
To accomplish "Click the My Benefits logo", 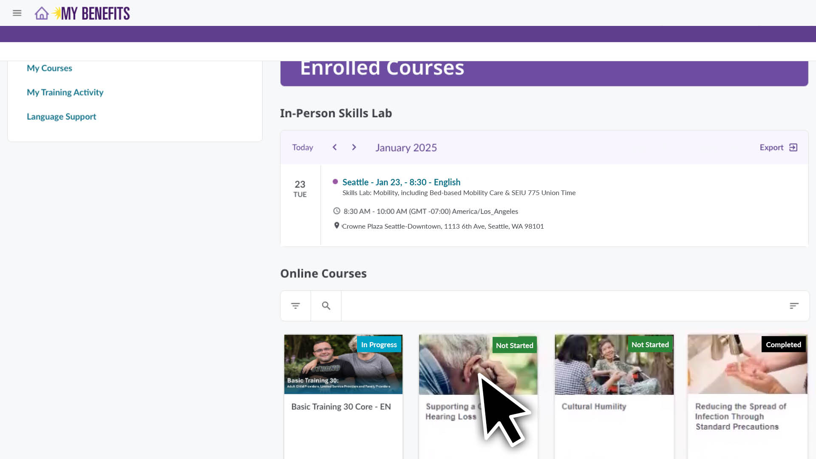I will click(x=95, y=13).
